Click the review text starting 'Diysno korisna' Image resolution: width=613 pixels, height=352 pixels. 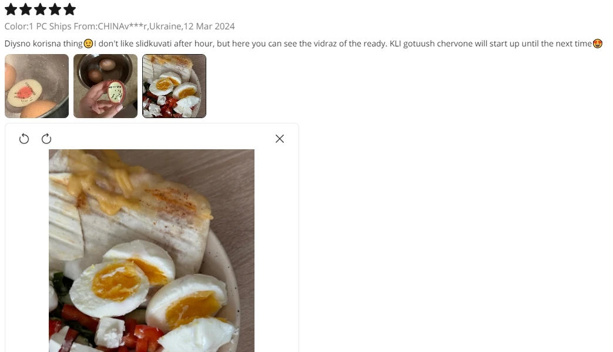(x=303, y=43)
